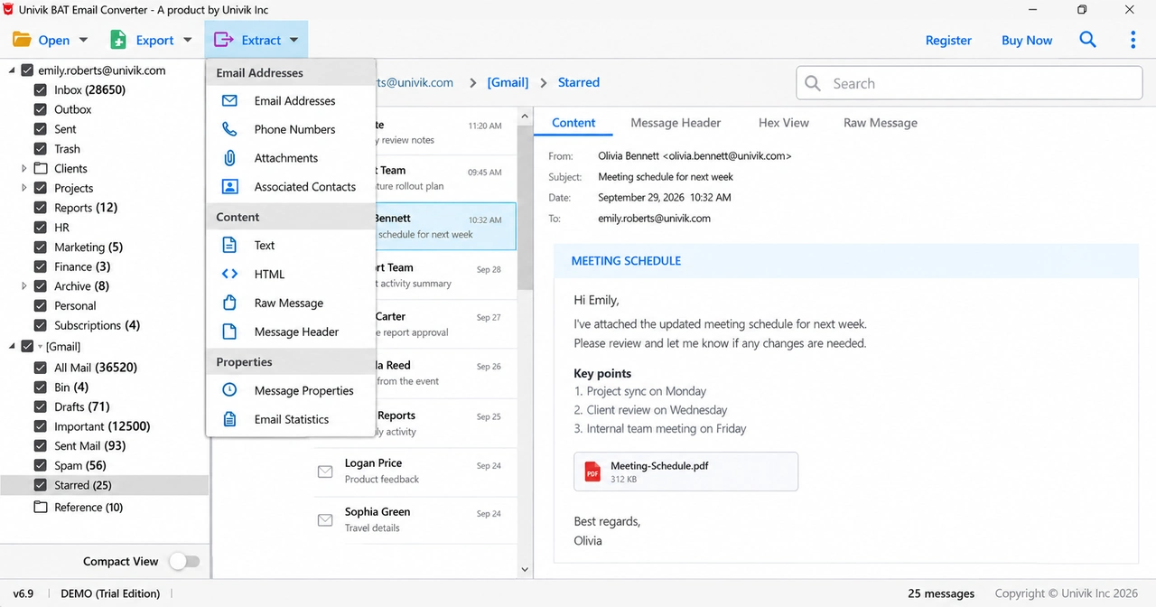1156x607 pixels.
Task: Click the report icon for Email Statistics
Action: point(229,419)
